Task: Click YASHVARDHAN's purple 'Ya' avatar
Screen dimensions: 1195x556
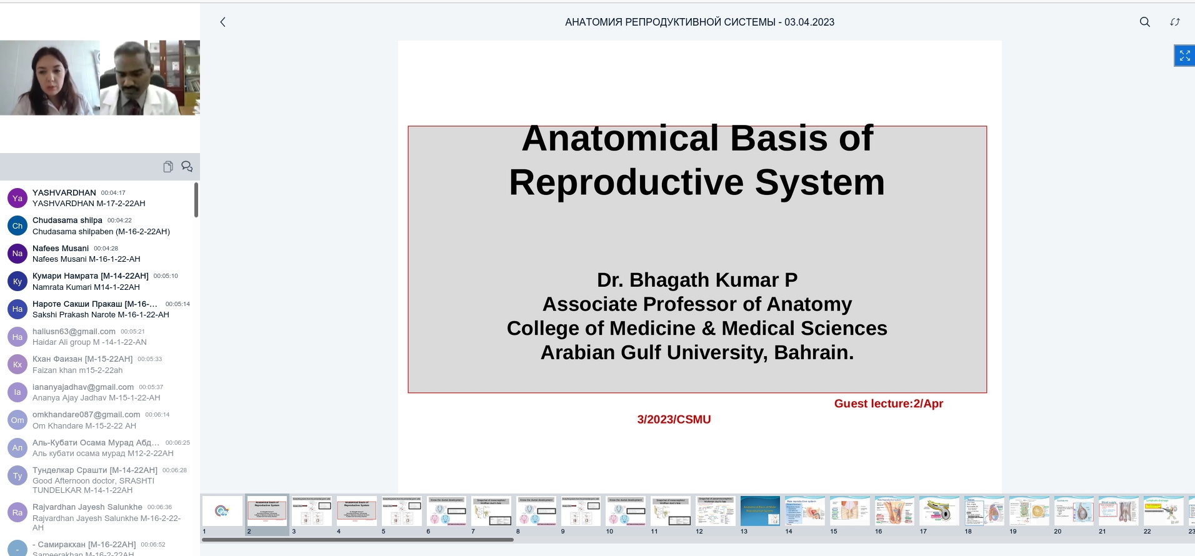Action: point(17,198)
